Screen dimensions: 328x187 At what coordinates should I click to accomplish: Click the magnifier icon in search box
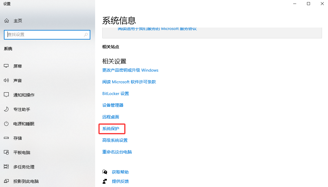[x=86, y=35]
